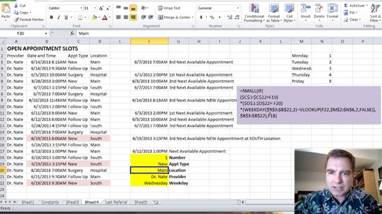Screen dimensions: 382x214
Task: Click Increase Indent icon
Action: tap(151, 17)
